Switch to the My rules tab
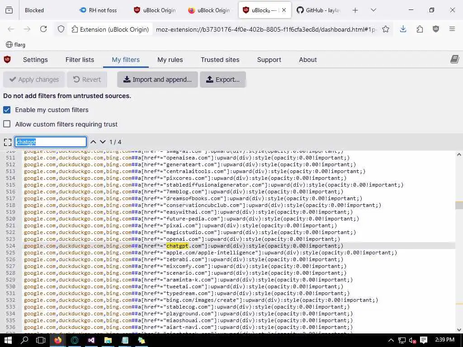 (x=170, y=60)
